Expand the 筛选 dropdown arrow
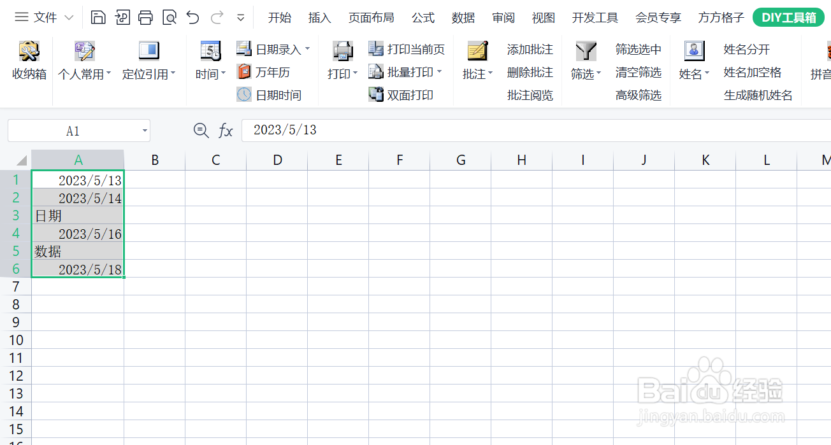The width and height of the screenshot is (831, 445). [x=598, y=74]
